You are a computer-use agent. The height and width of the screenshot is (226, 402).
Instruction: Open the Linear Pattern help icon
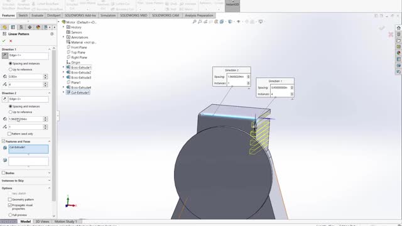52,34
